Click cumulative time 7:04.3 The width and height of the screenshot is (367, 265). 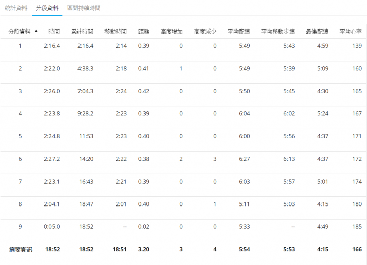(86, 91)
